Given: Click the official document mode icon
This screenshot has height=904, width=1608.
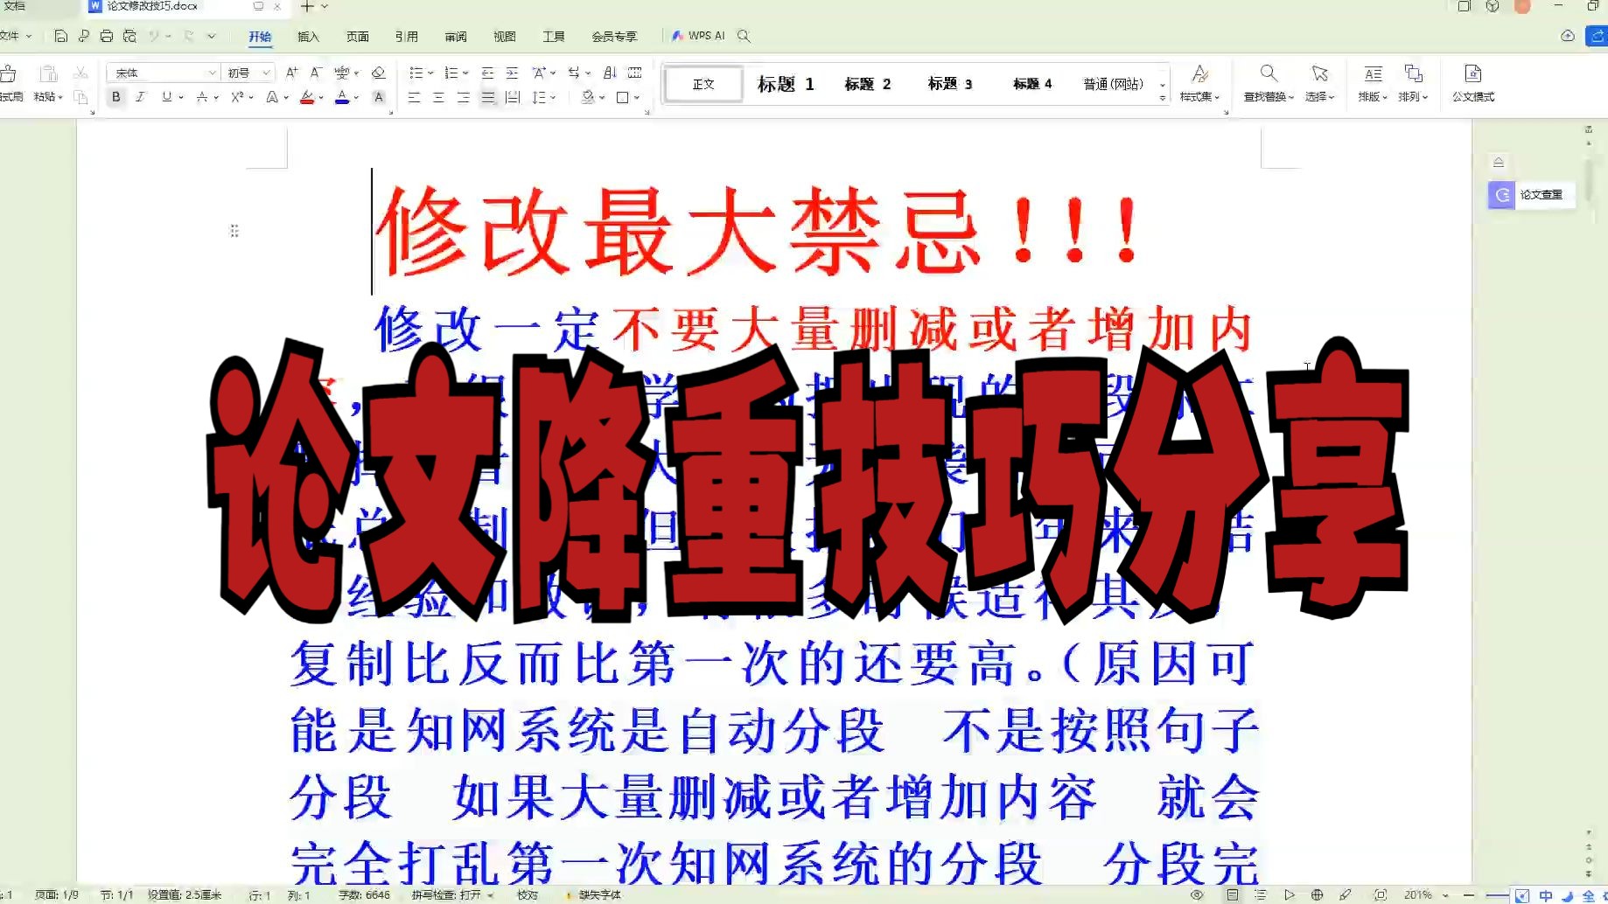Looking at the screenshot, I should 1473,73.
